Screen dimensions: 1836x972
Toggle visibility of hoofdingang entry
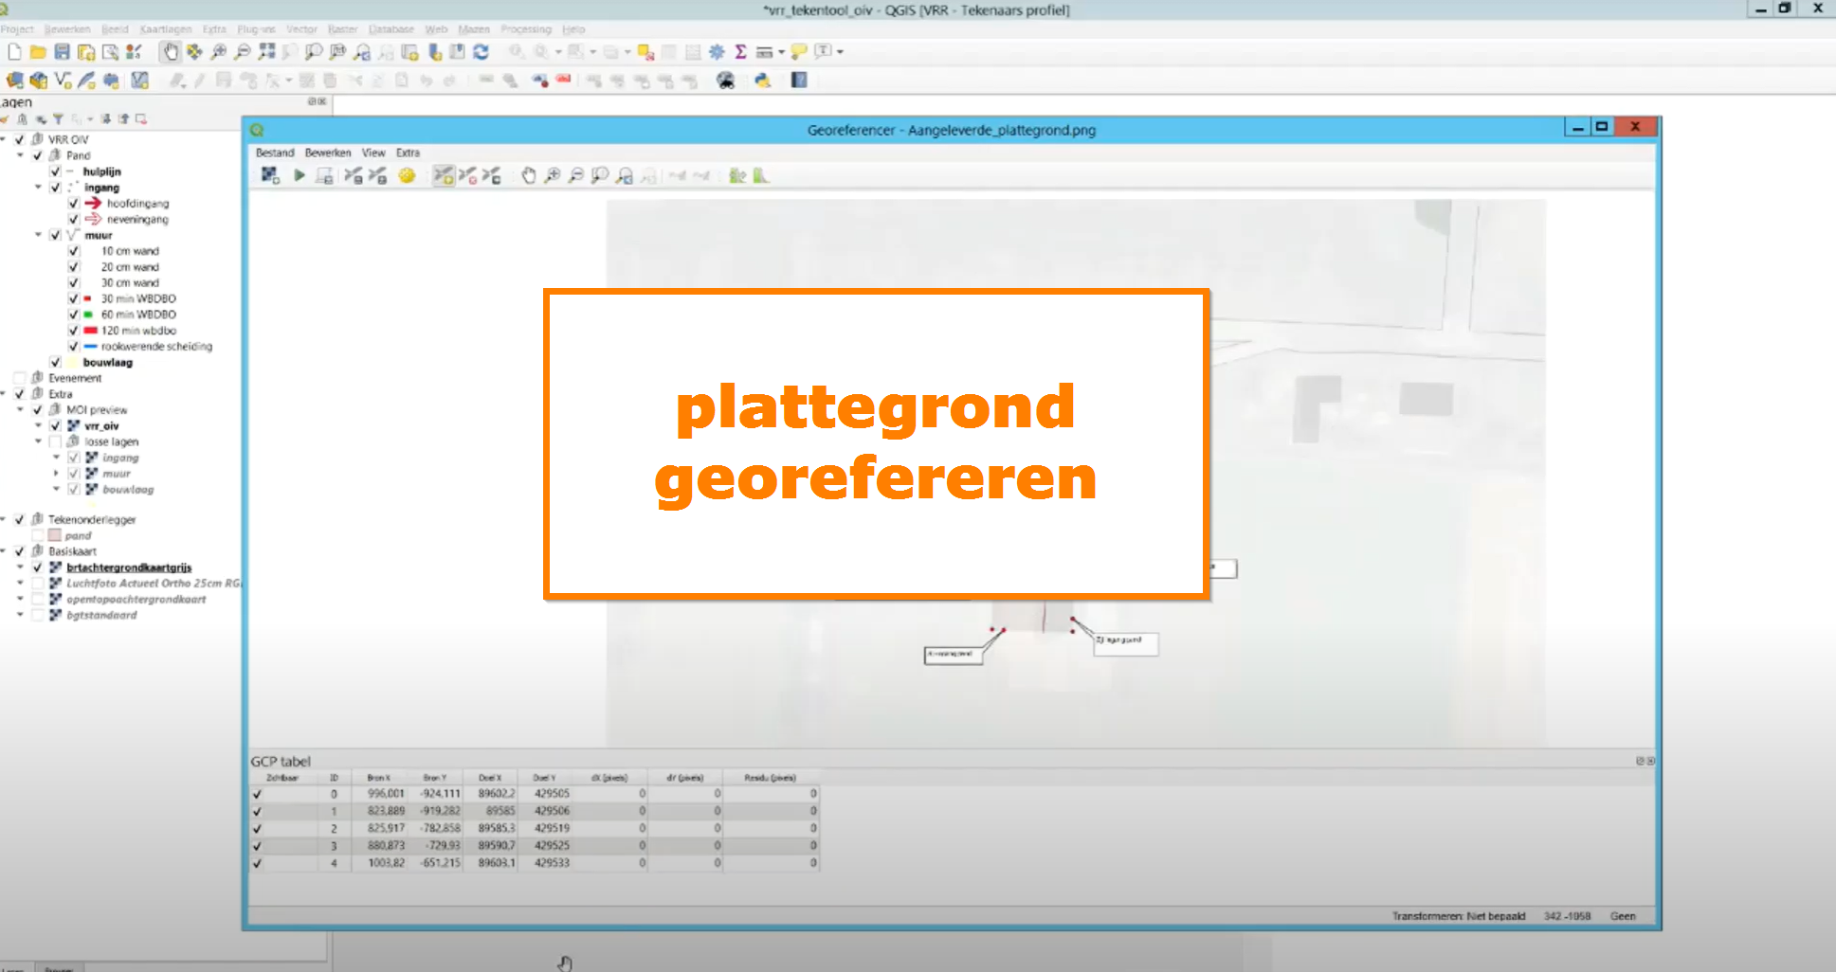73,204
